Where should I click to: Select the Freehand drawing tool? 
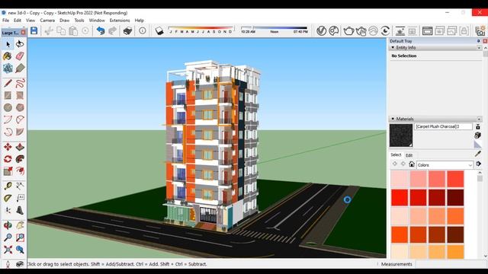pos(20,83)
